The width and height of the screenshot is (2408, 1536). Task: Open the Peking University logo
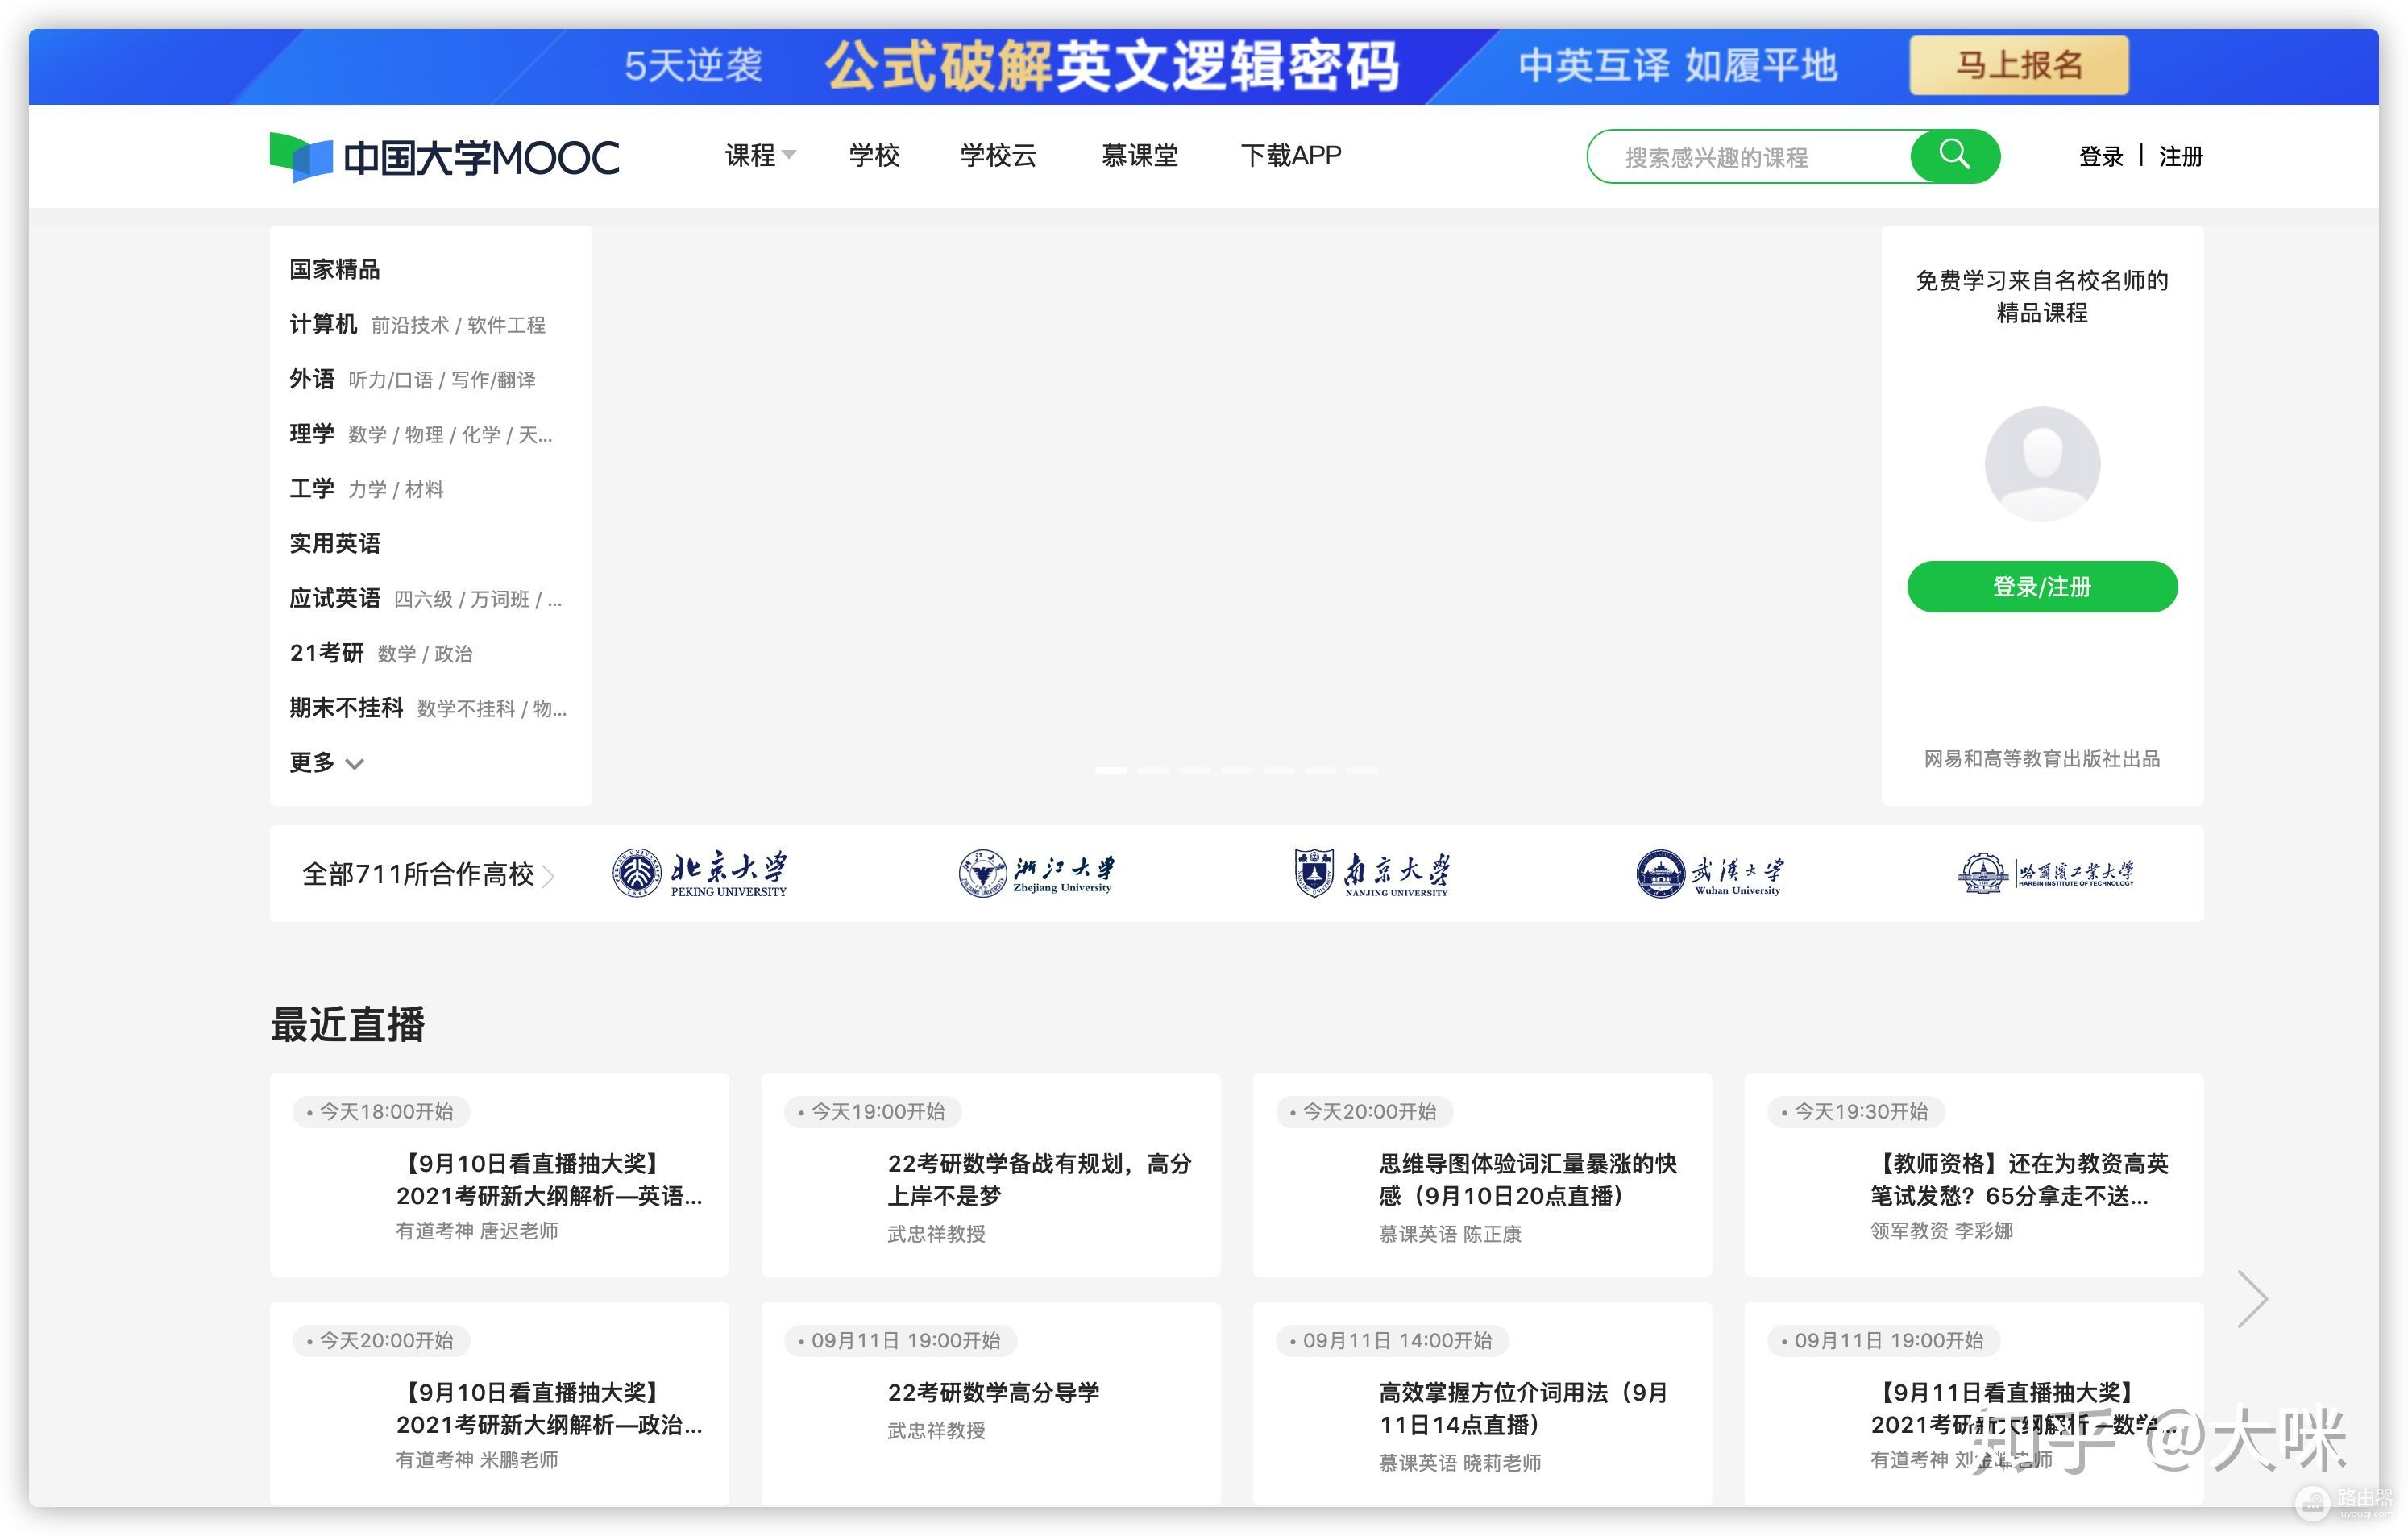point(700,873)
